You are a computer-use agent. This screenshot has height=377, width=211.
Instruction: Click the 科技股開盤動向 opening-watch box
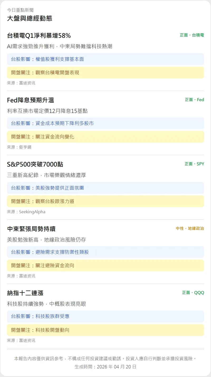point(105,330)
